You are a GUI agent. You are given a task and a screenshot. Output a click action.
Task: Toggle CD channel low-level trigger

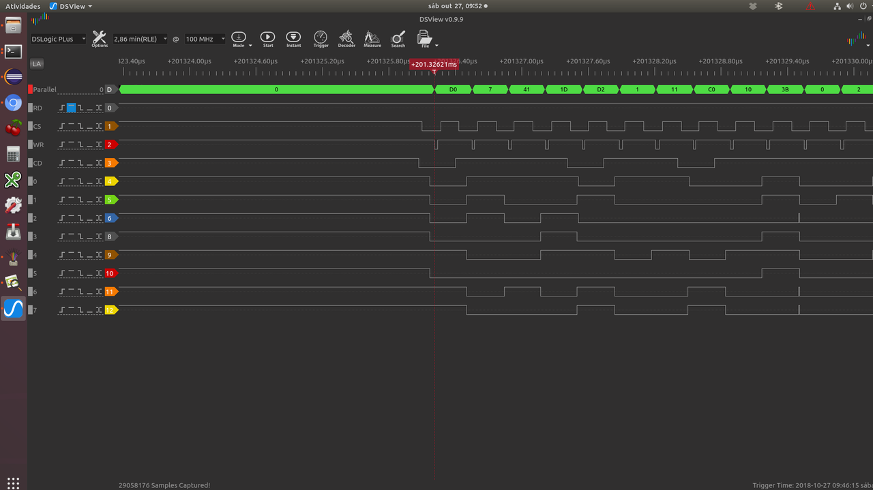(x=90, y=163)
